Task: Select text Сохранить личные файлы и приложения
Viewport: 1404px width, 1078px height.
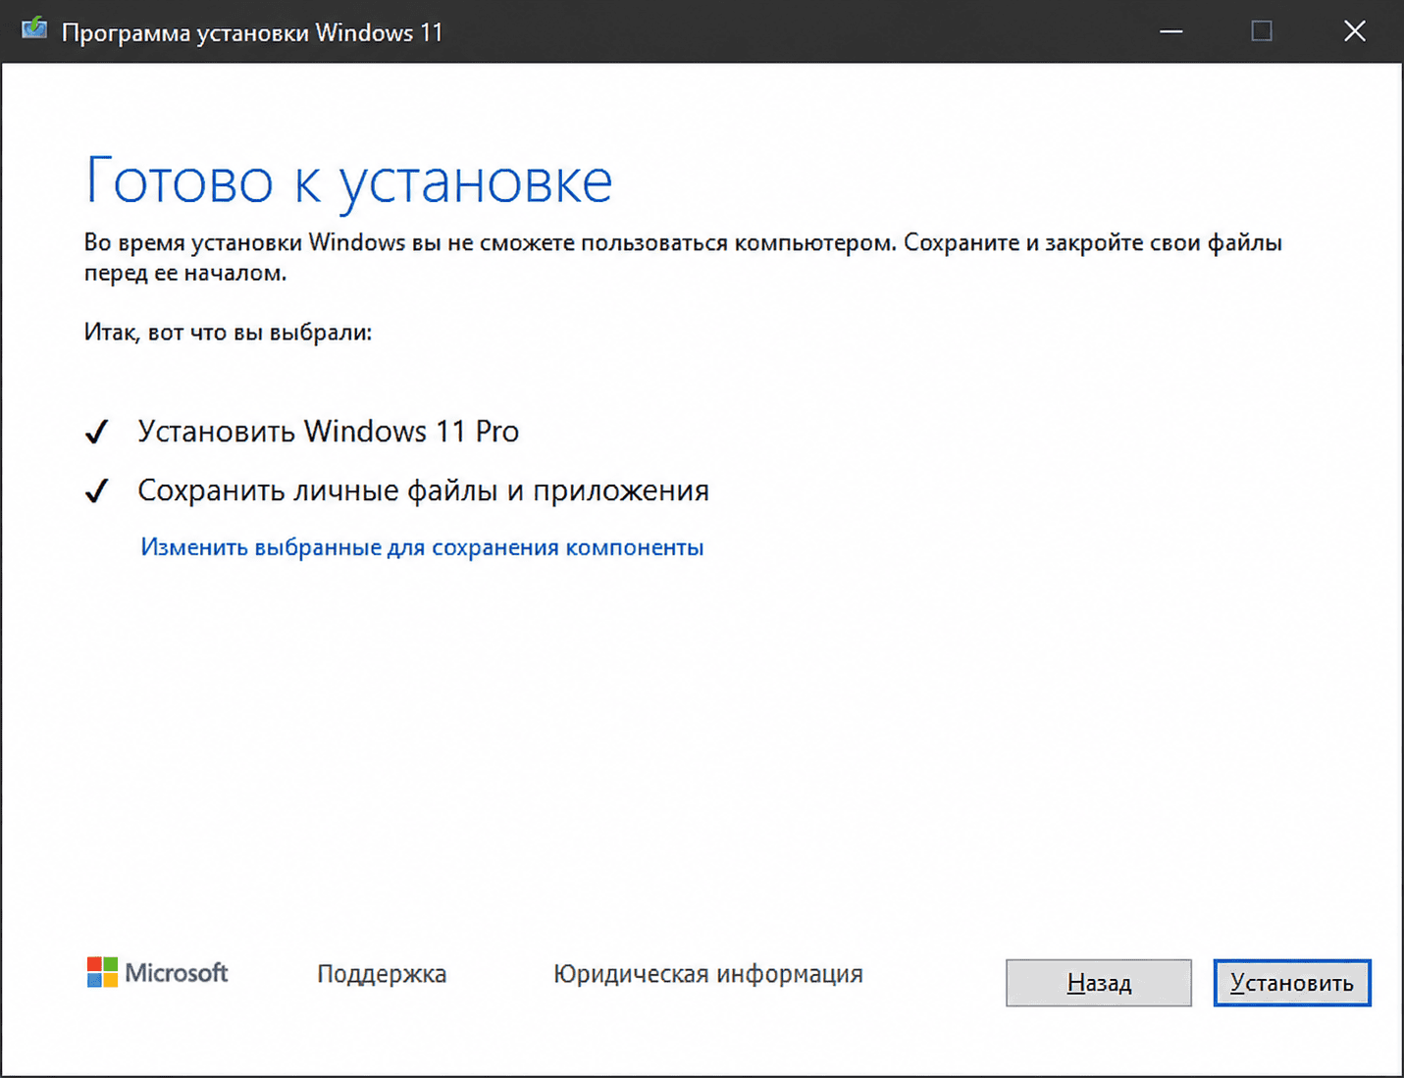Action: tap(423, 490)
